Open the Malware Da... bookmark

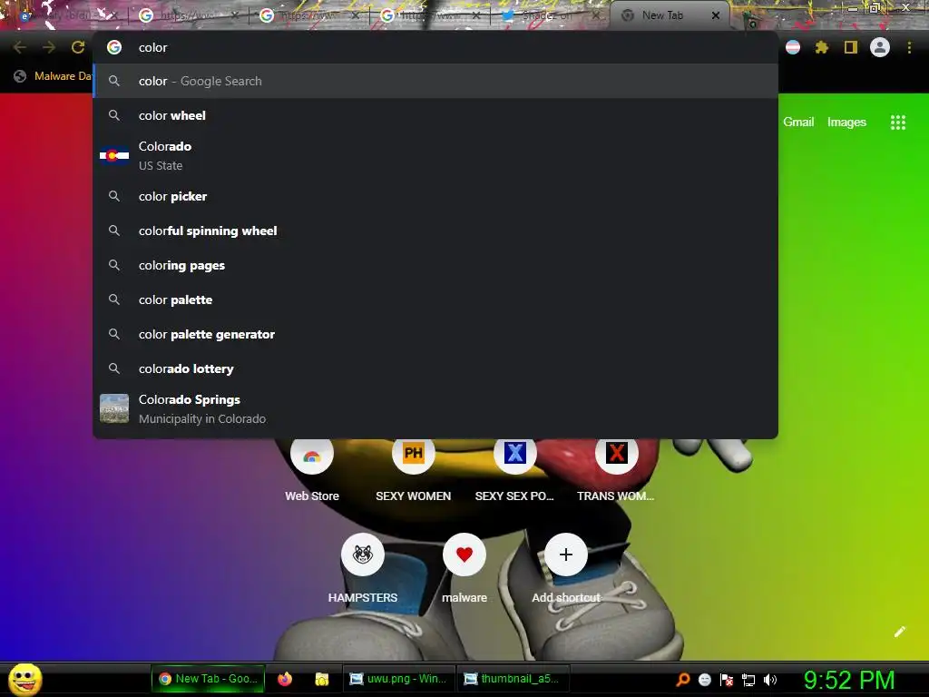click(54, 76)
